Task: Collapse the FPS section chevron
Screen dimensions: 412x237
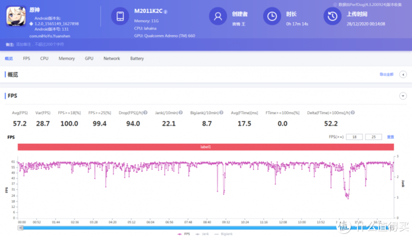Action: click(x=403, y=96)
